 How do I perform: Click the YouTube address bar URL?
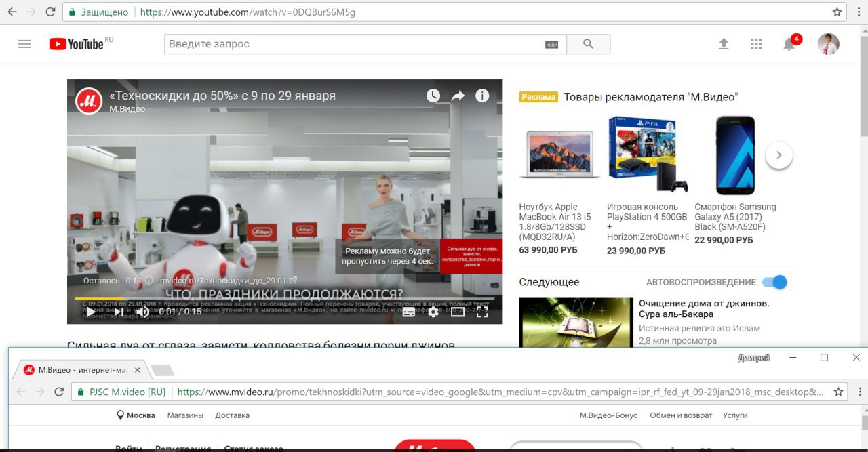(x=248, y=12)
